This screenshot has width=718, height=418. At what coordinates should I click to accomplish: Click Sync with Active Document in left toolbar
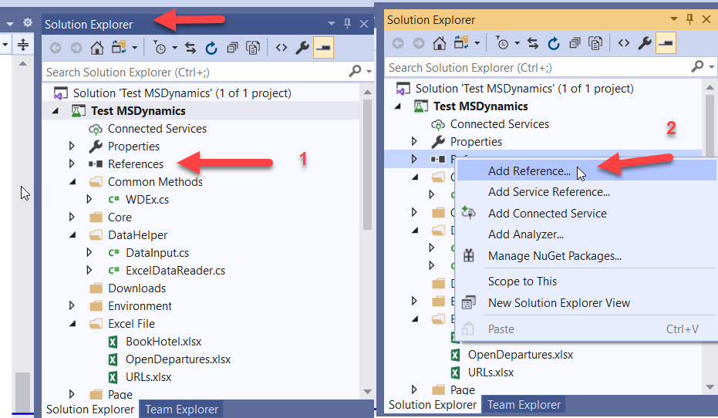[190, 48]
